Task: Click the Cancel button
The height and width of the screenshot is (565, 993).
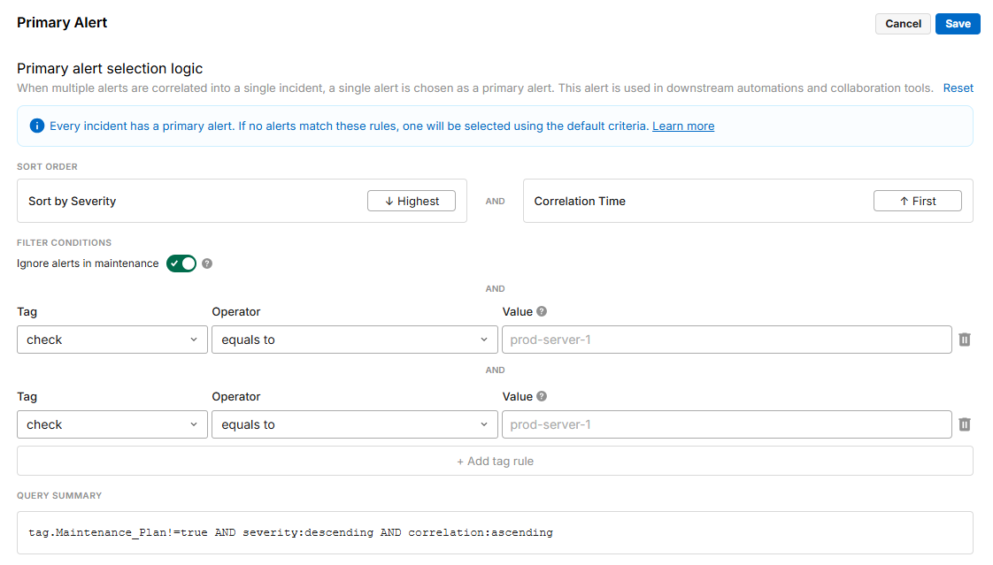Action: click(903, 23)
